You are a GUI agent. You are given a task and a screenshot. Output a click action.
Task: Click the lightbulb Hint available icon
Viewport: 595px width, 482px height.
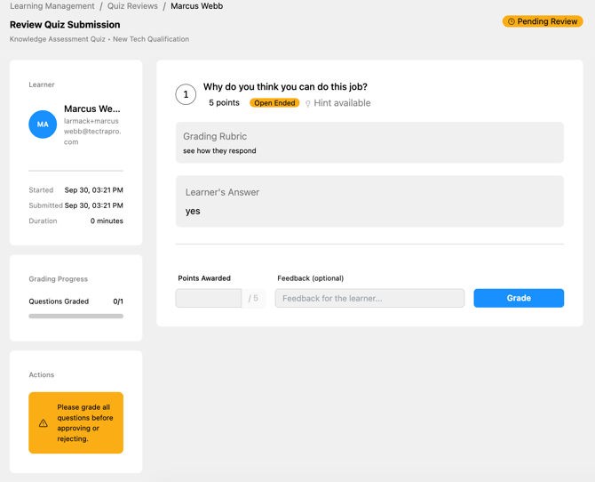tap(308, 103)
